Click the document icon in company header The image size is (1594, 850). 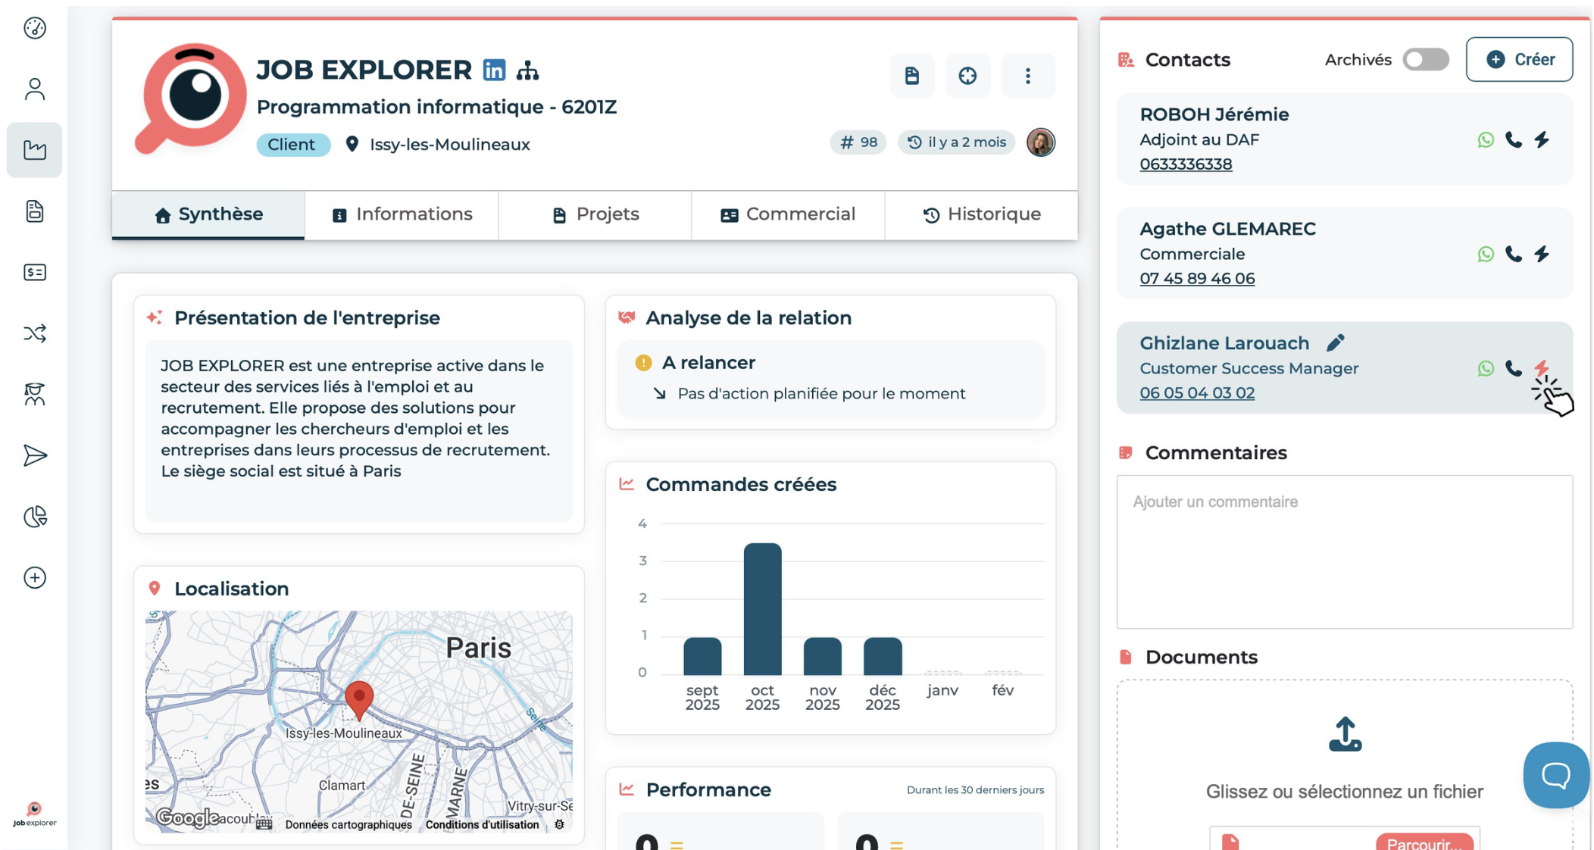coord(912,76)
